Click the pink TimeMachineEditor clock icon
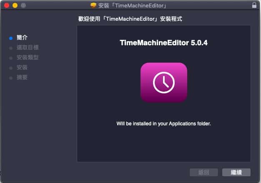Image resolution: width=261 pixels, height=183 pixels. [164, 83]
